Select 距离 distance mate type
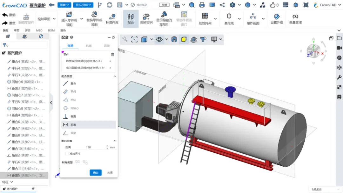 pos(88,124)
